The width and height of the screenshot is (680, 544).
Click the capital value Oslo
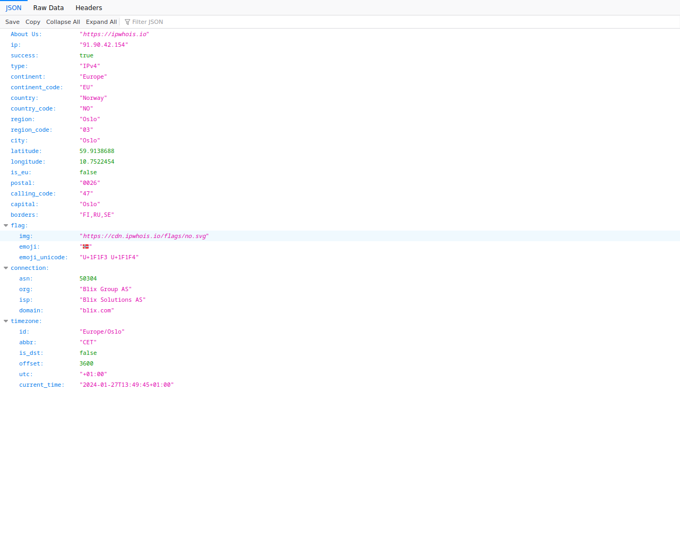coord(90,204)
